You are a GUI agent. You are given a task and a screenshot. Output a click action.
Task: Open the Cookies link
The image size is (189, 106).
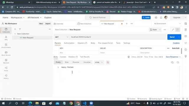click(176, 43)
